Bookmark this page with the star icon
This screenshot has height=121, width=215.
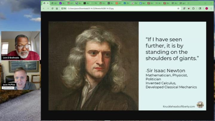pyautogui.click(x=178, y=8)
